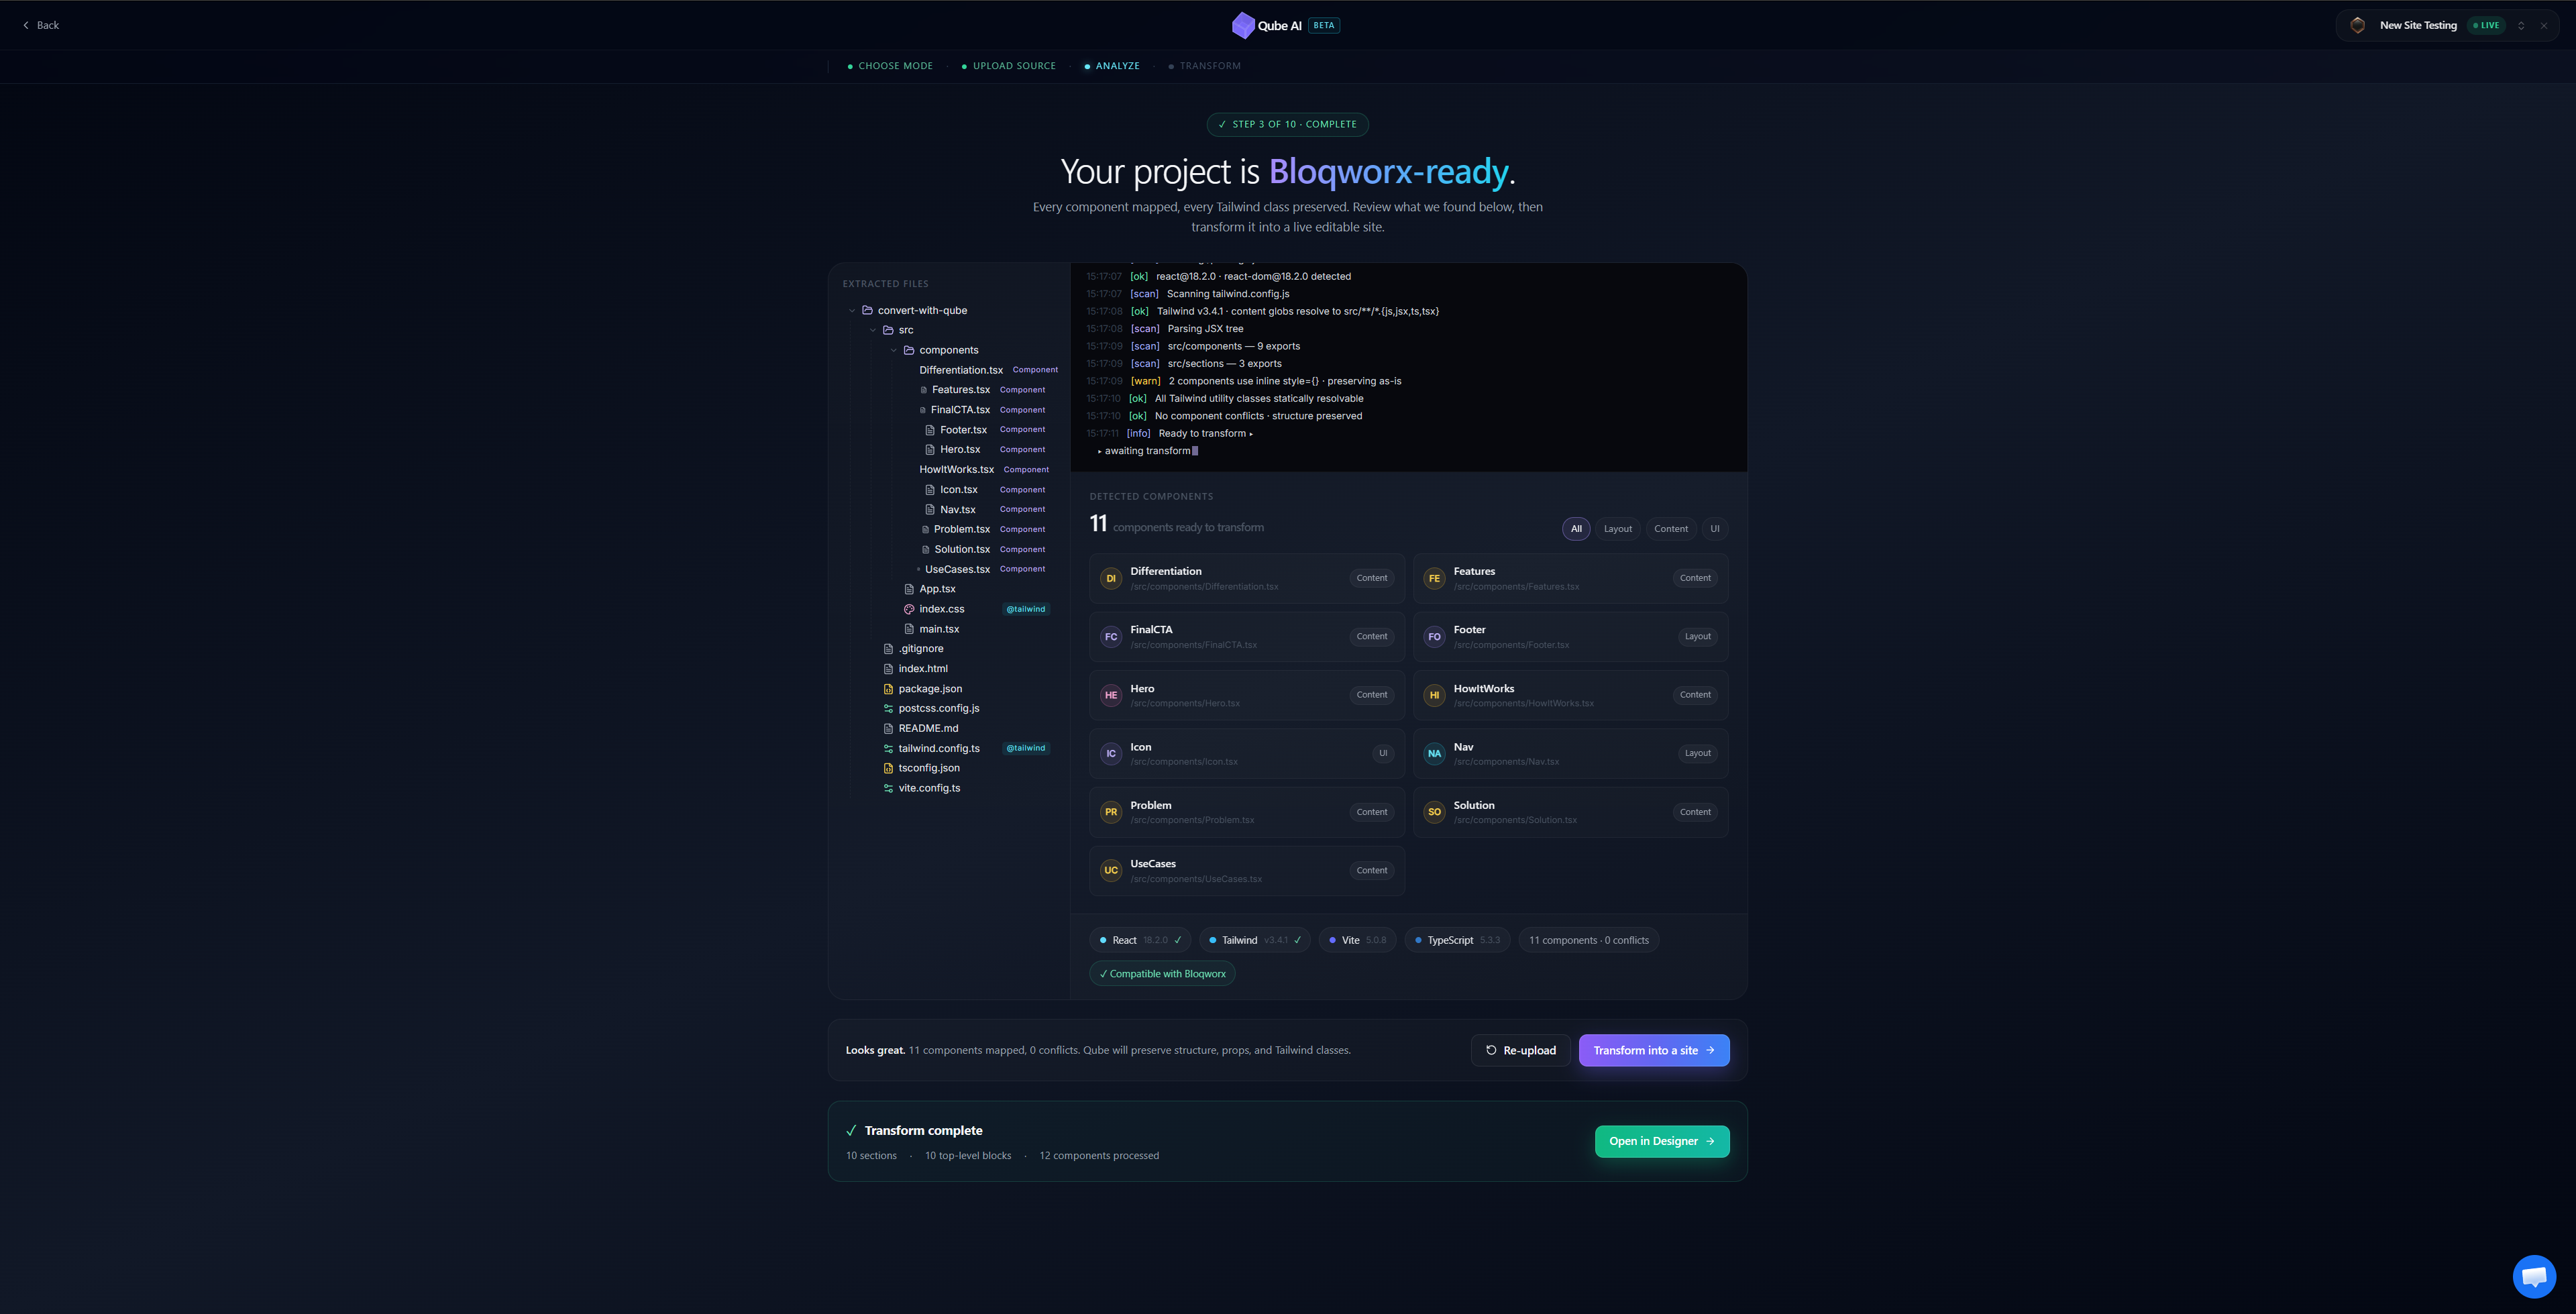Click the Vite 5.0.8 chip

click(1357, 940)
